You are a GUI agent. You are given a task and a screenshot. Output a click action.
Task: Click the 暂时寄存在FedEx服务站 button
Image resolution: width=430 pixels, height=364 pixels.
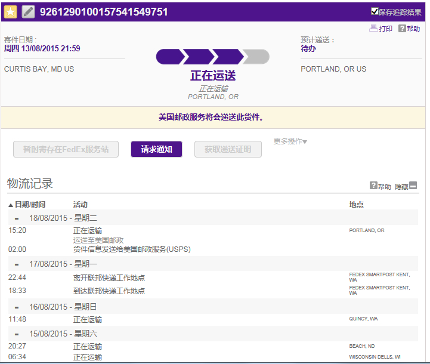pyautogui.click(x=66, y=149)
